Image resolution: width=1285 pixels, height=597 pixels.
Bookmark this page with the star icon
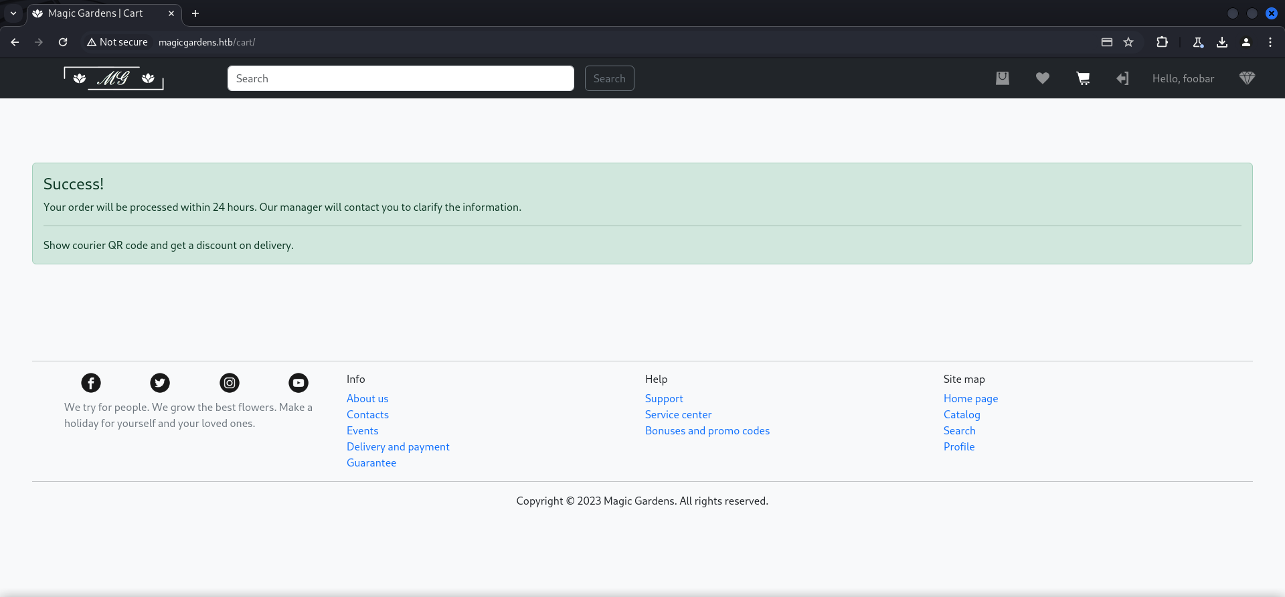click(1128, 42)
